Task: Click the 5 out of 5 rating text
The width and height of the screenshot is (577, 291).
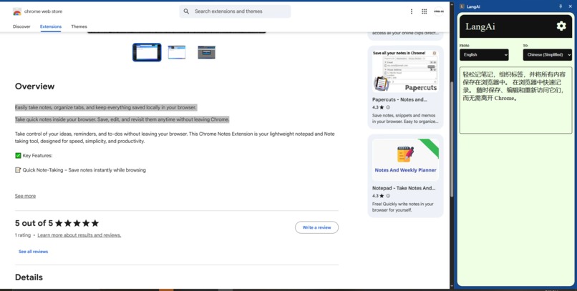Action: click(34, 223)
